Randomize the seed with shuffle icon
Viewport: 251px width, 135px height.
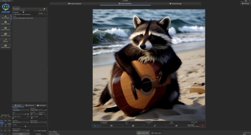pyautogui.click(x=29, y=114)
